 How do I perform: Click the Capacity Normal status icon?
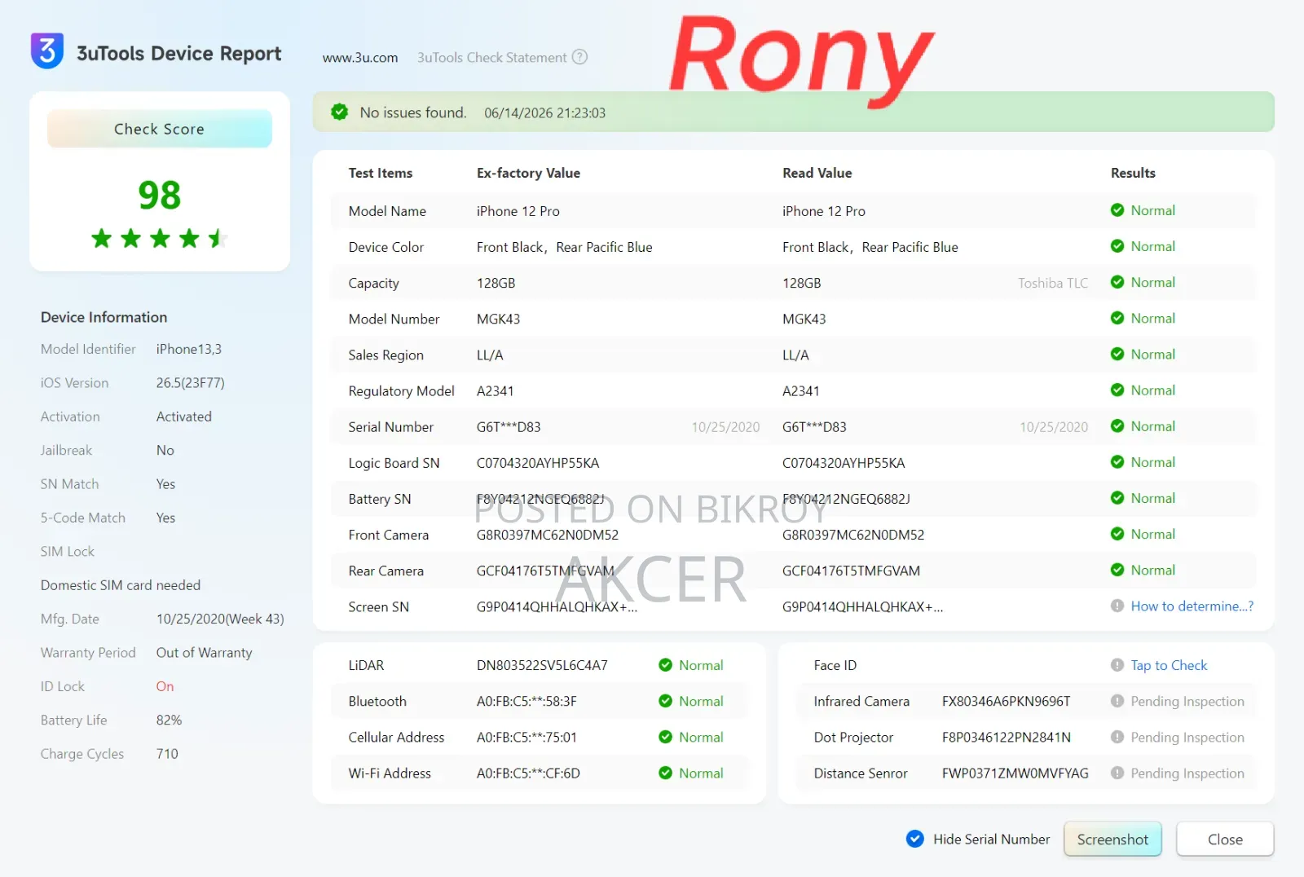1117,282
